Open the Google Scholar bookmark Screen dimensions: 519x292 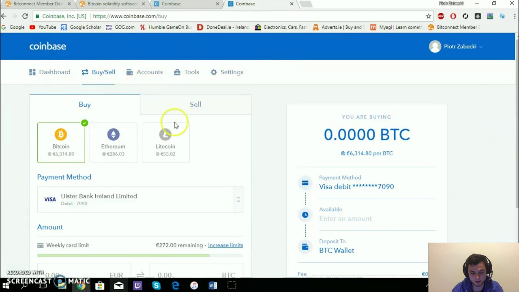click(x=81, y=27)
